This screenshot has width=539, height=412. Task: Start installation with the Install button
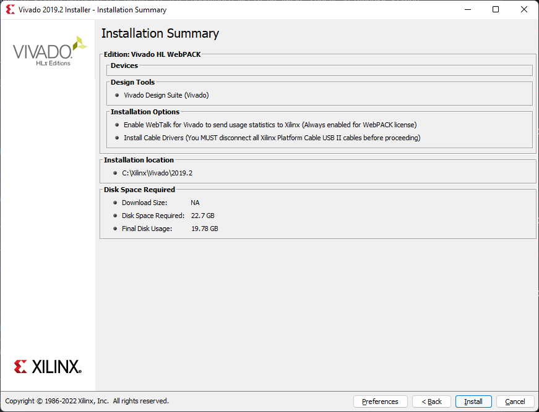473,401
